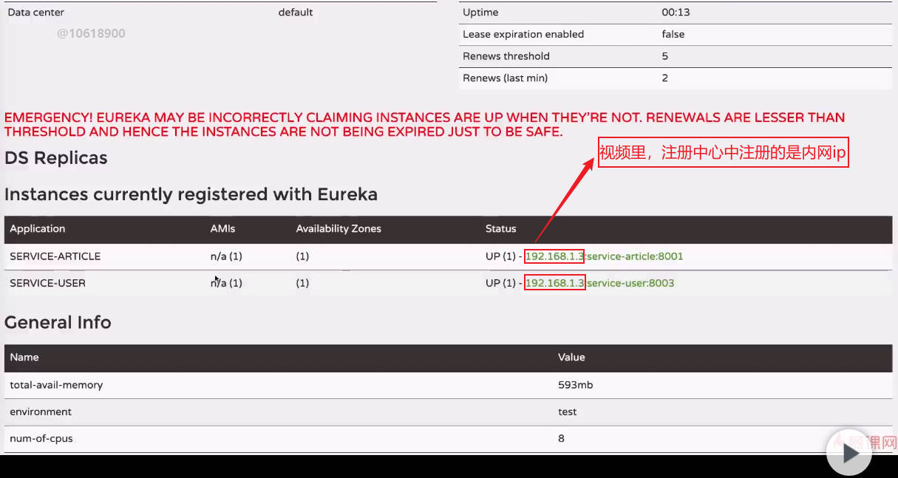
Task: Select the uptime value 00:13
Action: click(x=676, y=13)
